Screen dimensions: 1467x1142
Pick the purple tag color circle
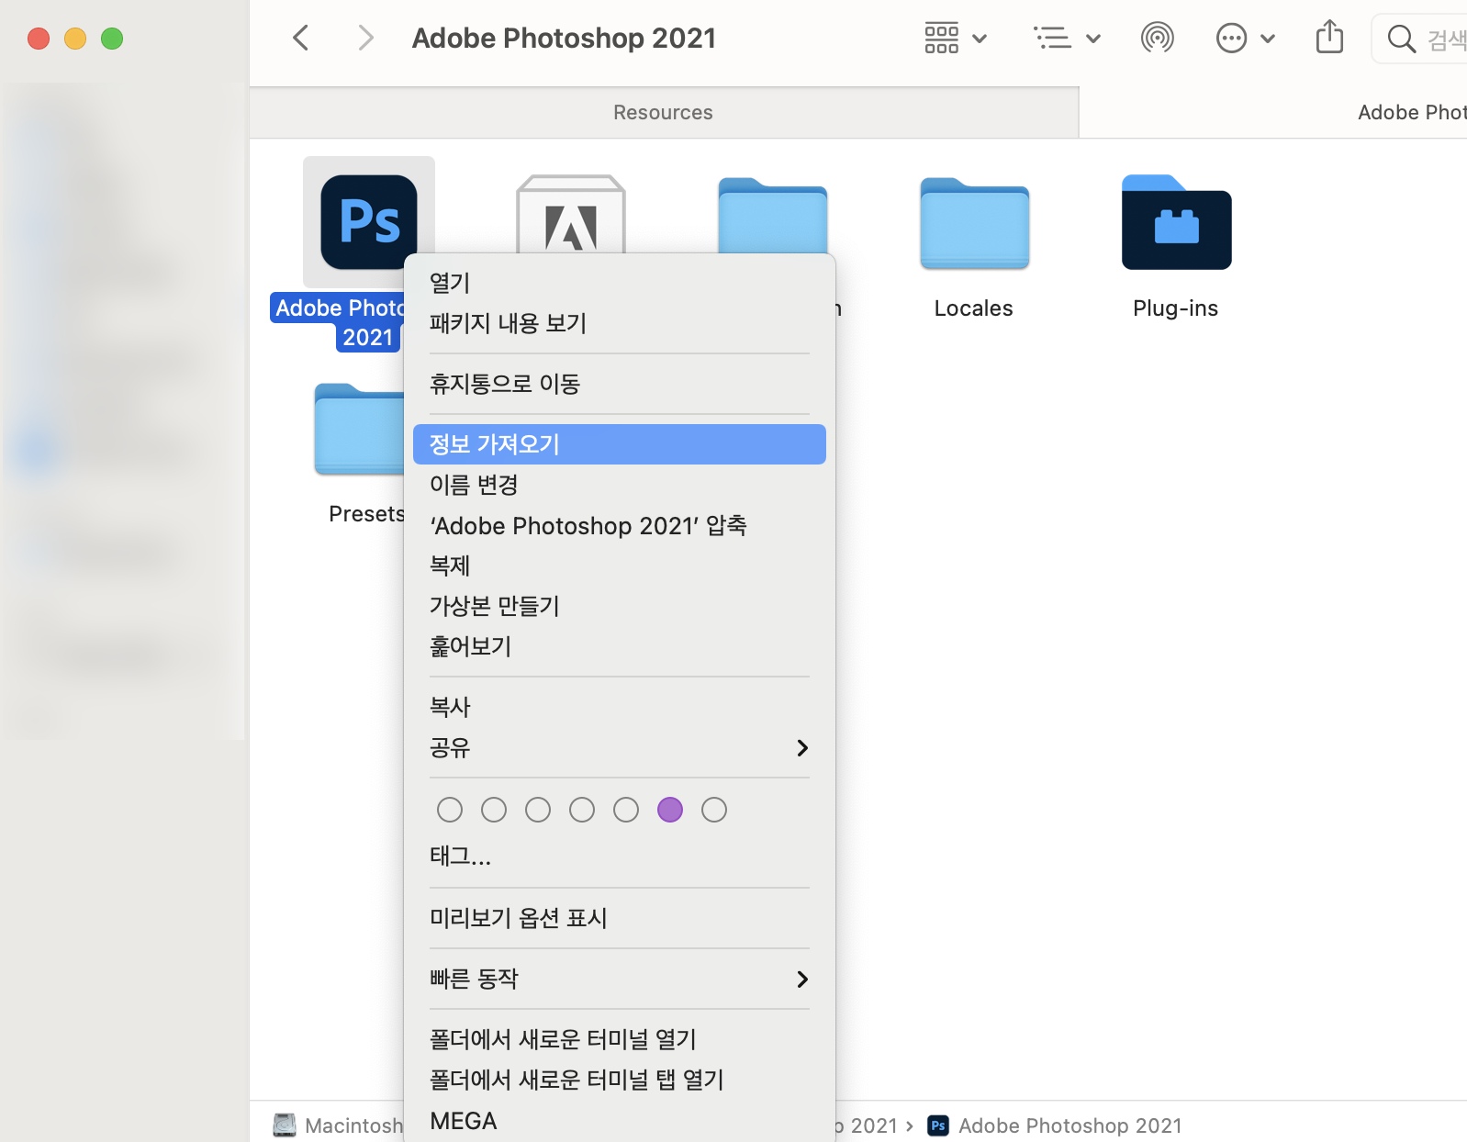(x=670, y=810)
